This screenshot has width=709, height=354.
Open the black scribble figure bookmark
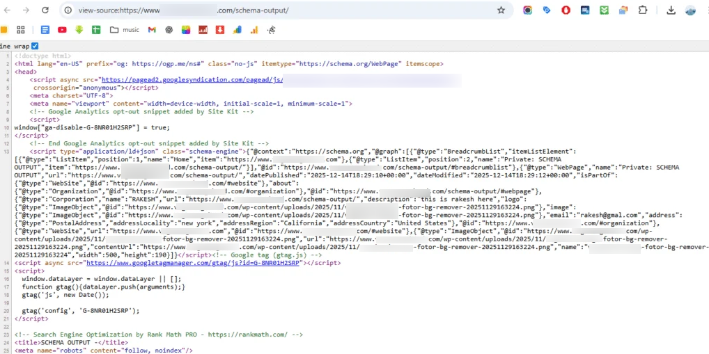point(272,30)
